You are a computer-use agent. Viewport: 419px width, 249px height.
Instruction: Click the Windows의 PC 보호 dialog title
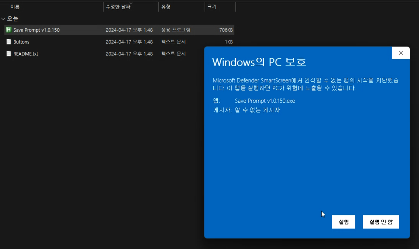point(259,62)
